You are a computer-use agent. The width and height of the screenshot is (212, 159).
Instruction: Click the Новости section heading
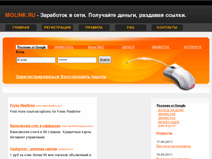click(x=164, y=133)
